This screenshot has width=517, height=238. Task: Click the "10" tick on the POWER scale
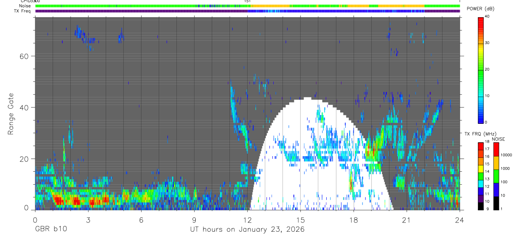(x=488, y=96)
